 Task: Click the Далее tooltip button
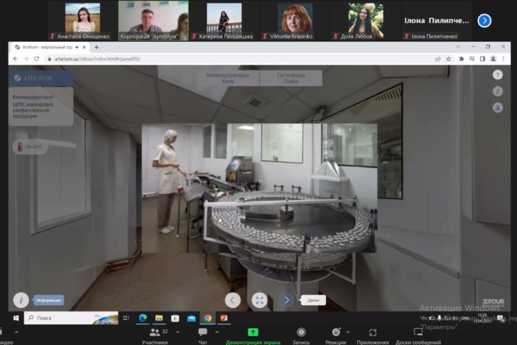click(313, 300)
